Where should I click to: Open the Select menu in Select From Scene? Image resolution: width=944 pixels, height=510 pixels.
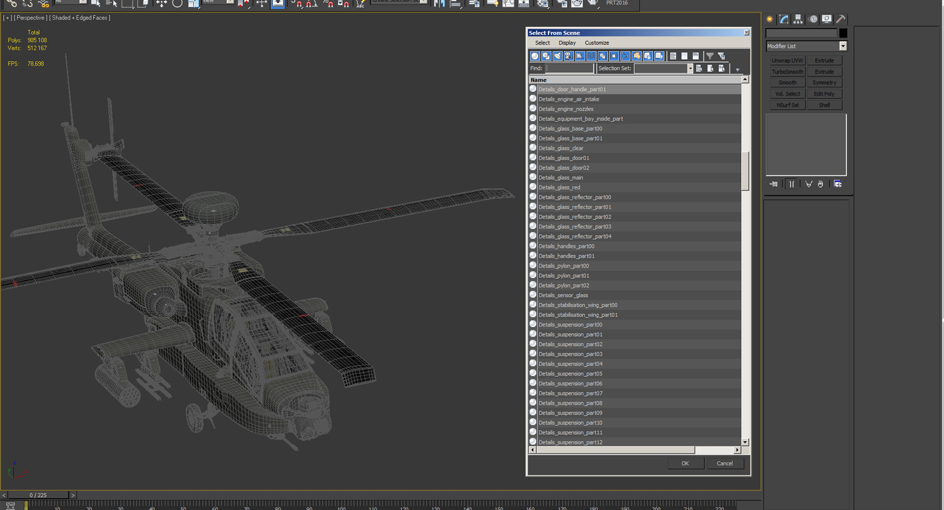click(542, 43)
